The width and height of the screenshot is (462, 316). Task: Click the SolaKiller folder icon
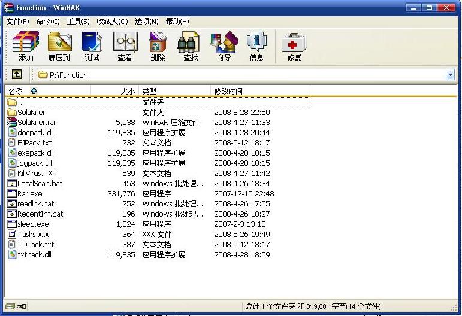pos(12,112)
